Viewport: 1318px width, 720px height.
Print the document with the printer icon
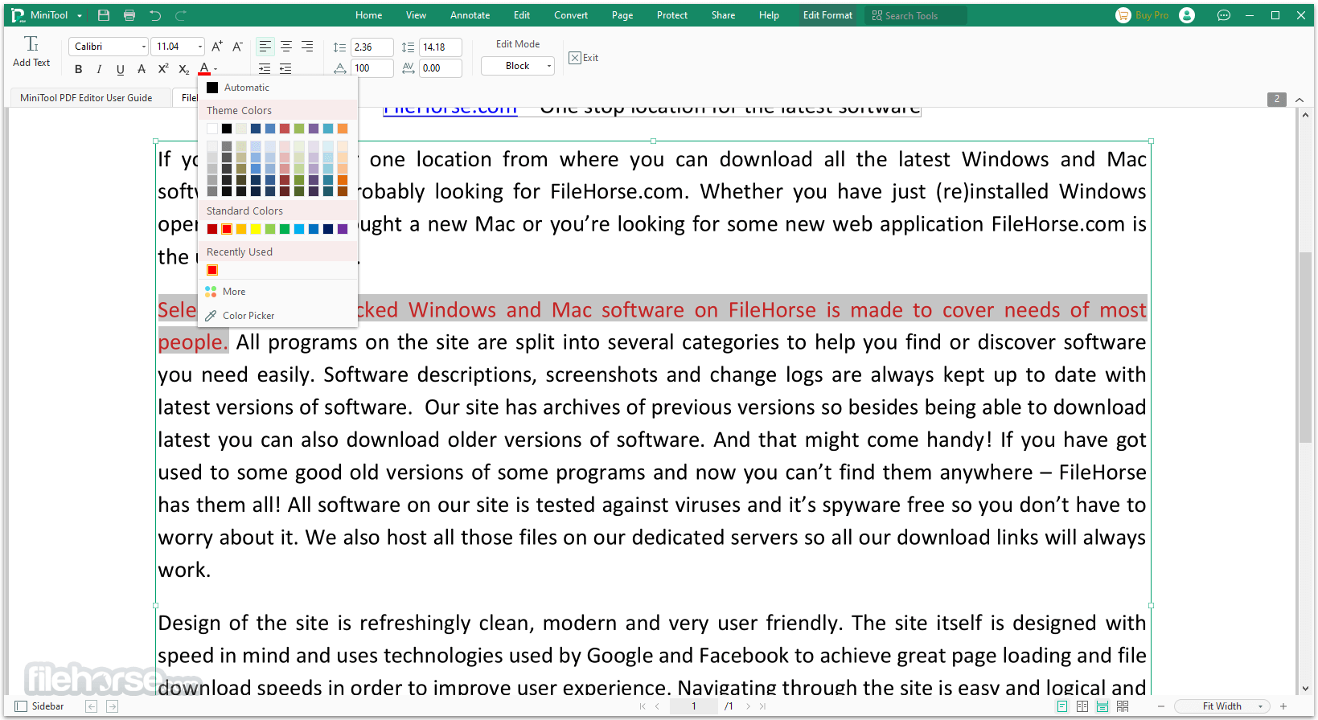pos(129,15)
